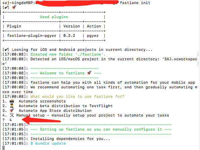Click the rocket emoji in the Welcome banner

(89, 73)
